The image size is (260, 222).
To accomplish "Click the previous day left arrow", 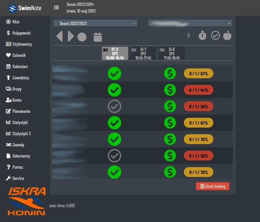I will (x=59, y=36).
